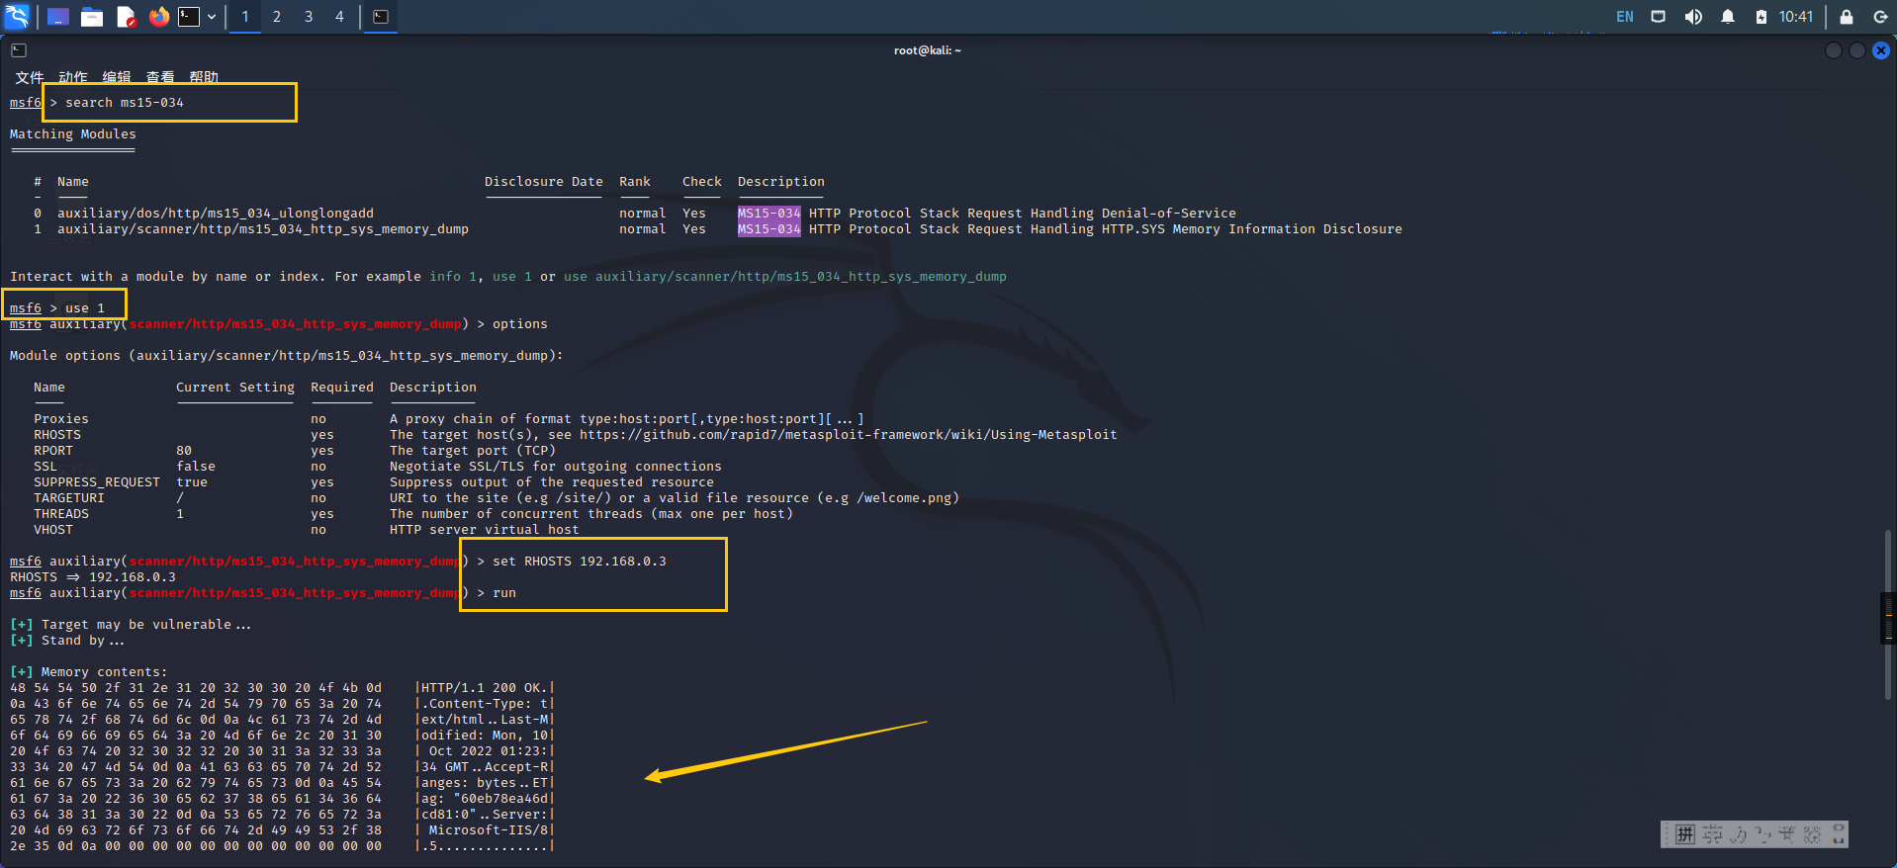Open the 文件 menu
1897x868 pixels.
pos(30,77)
